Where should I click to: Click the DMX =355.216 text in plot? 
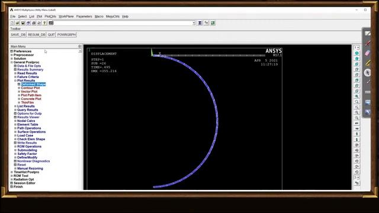tap(104, 71)
